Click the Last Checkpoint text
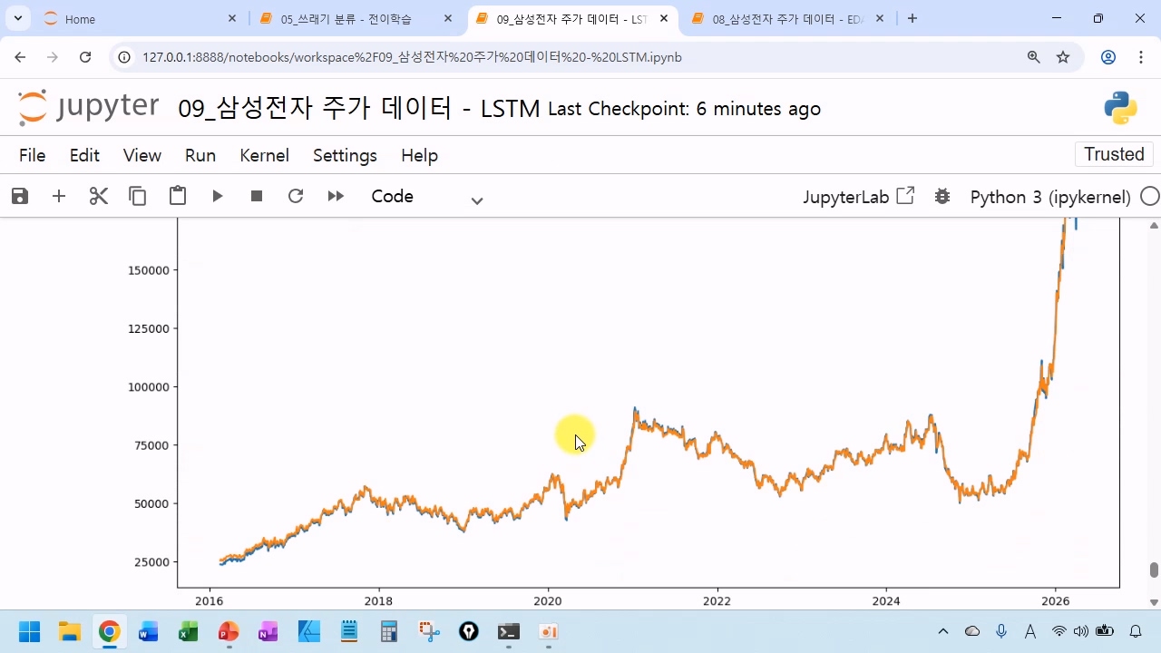Viewport: 1161px width, 653px height. tap(685, 110)
